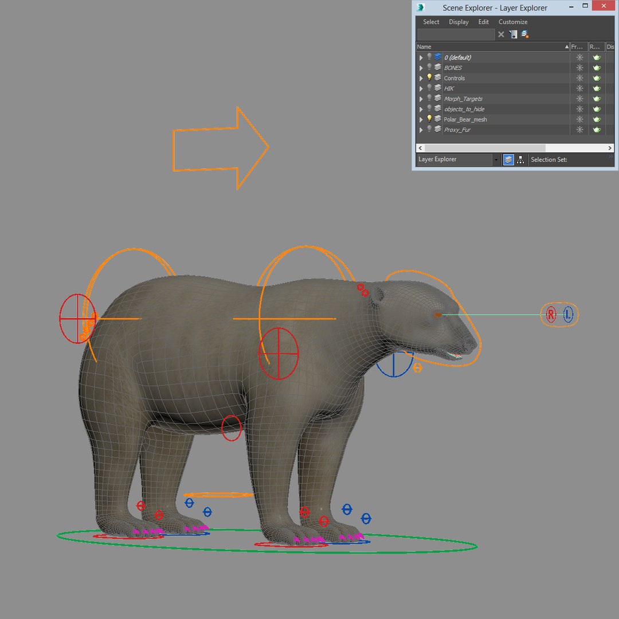This screenshot has height=619, width=619.
Task: Expand the objects_to_hide layer
Action: point(421,109)
